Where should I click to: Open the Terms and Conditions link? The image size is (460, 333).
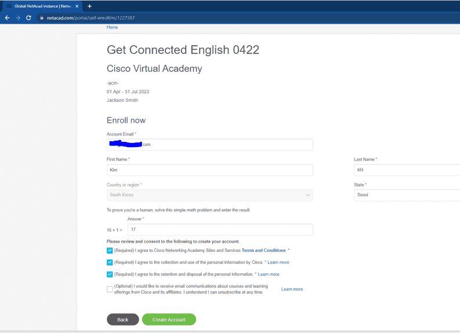(x=263, y=250)
